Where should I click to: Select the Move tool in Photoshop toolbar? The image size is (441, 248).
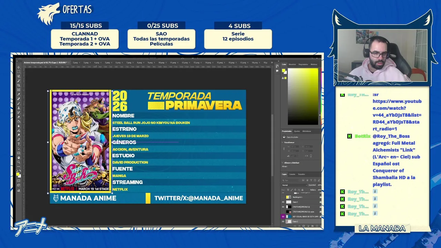(18, 67)
